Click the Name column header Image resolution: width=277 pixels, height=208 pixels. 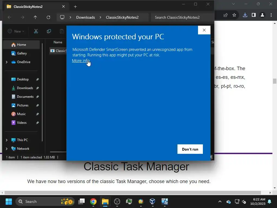(x=58, y=42)
